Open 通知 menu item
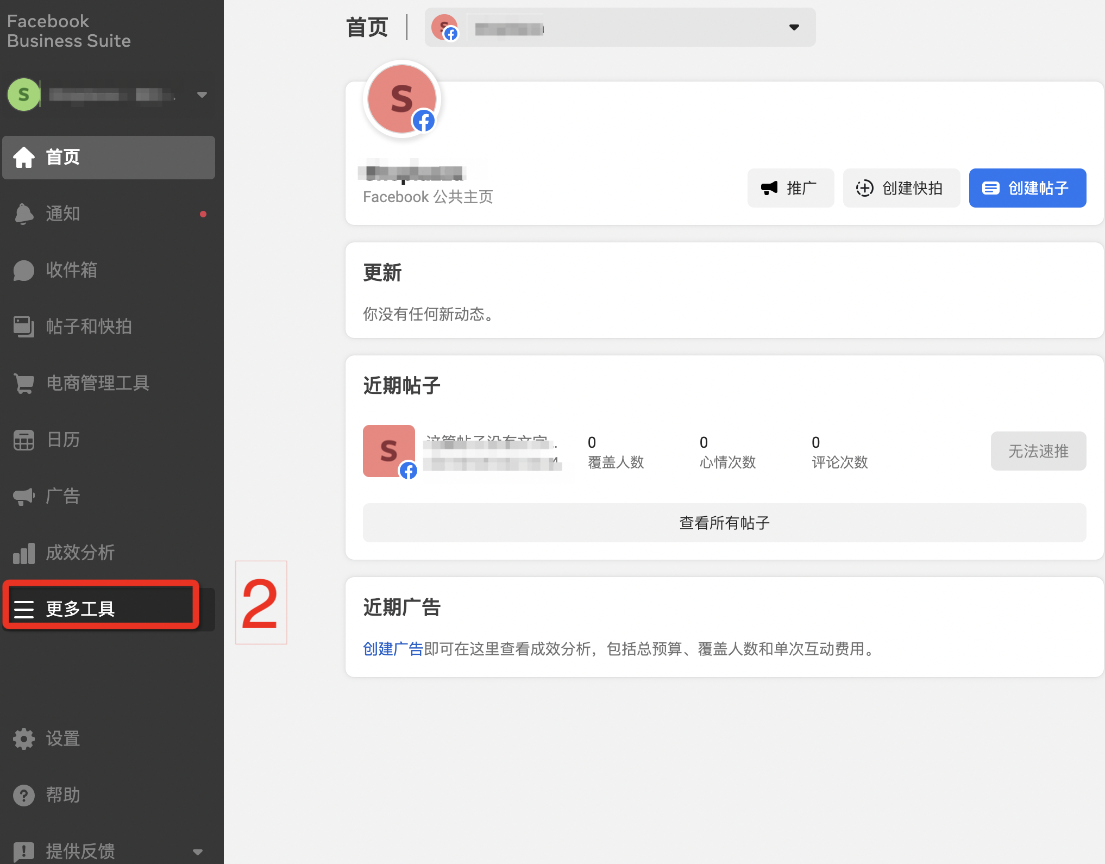1105x864 pixels. [109, 214]
